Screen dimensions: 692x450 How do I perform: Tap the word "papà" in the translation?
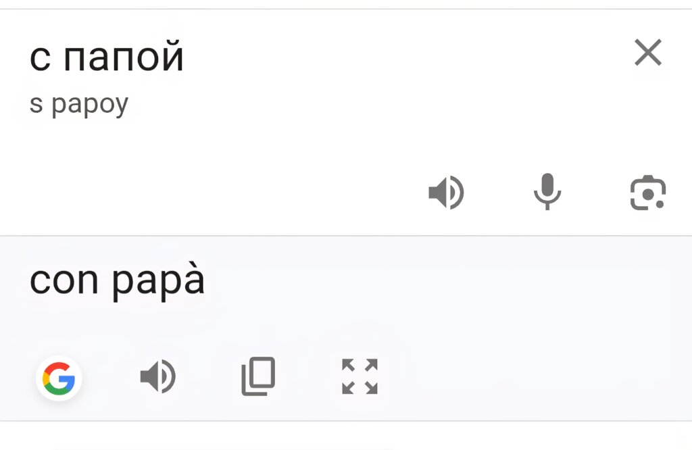[158, 282]
